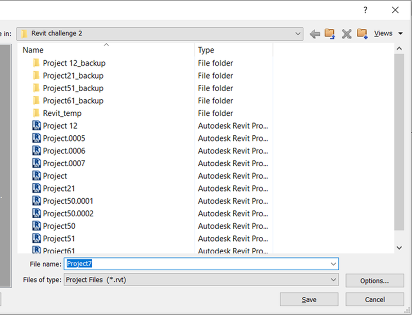Expand the Views dropdown arrow
This screenshot has height=315, width=412.
(401, 33)
